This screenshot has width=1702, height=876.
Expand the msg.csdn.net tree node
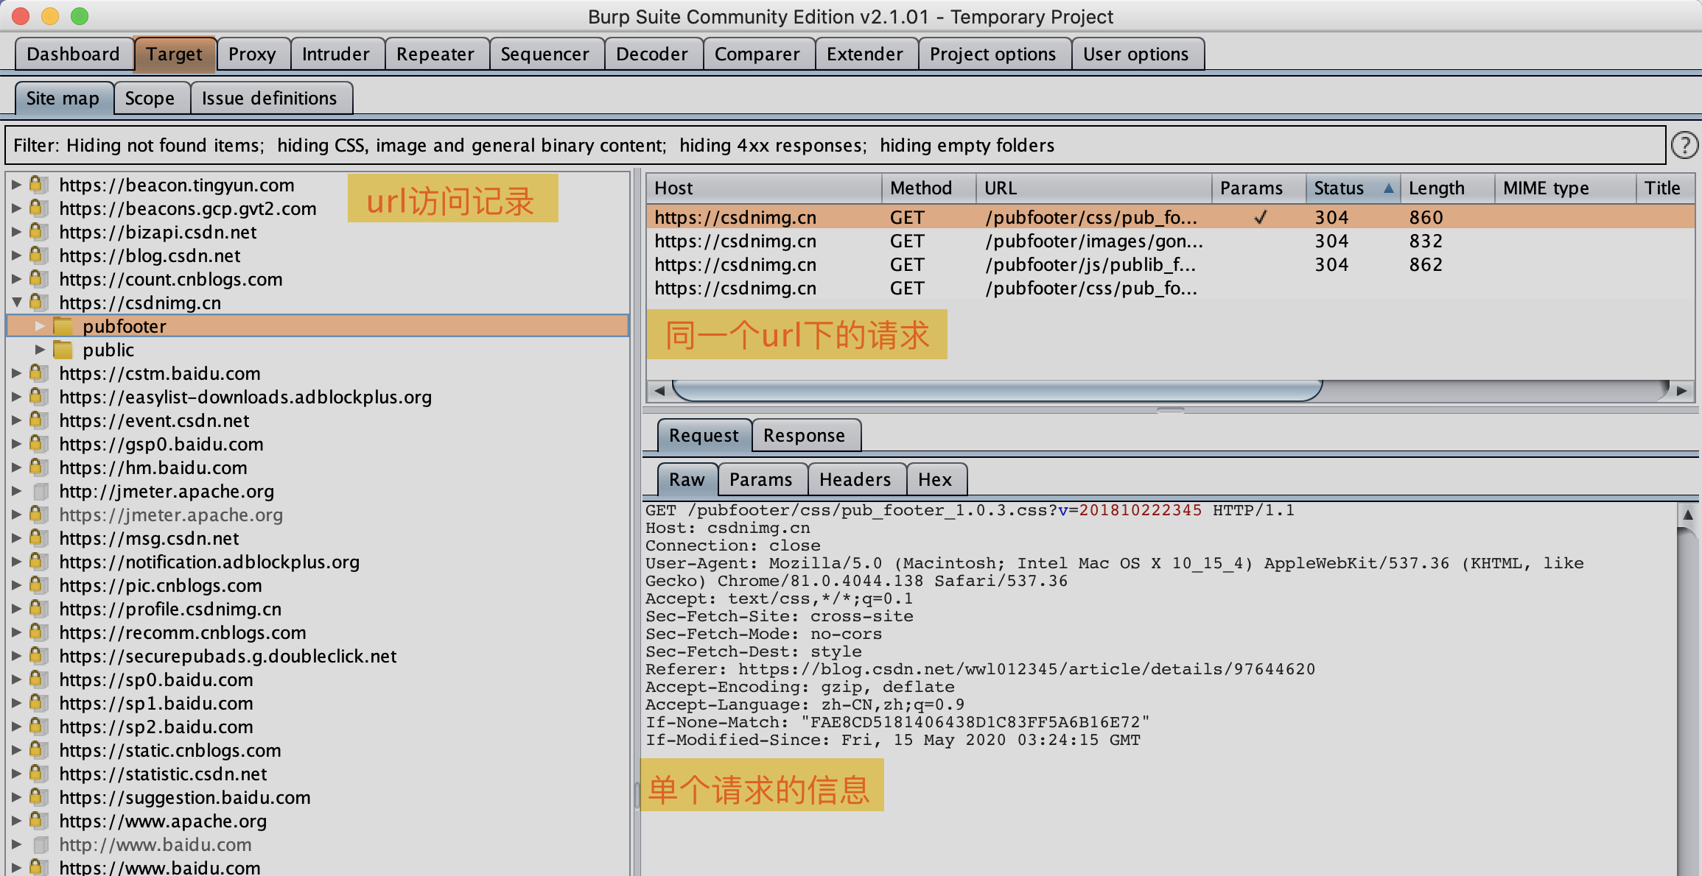click(16, 538)
